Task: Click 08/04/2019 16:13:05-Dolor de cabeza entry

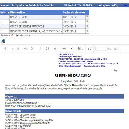Action: coord(21,115)
